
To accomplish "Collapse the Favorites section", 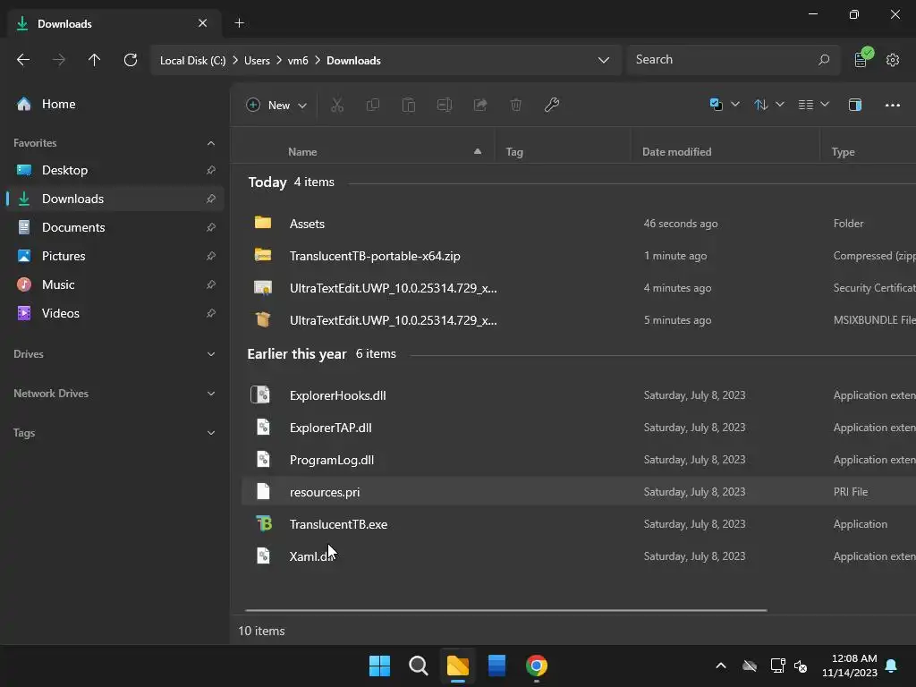I will tap(211, 143).
